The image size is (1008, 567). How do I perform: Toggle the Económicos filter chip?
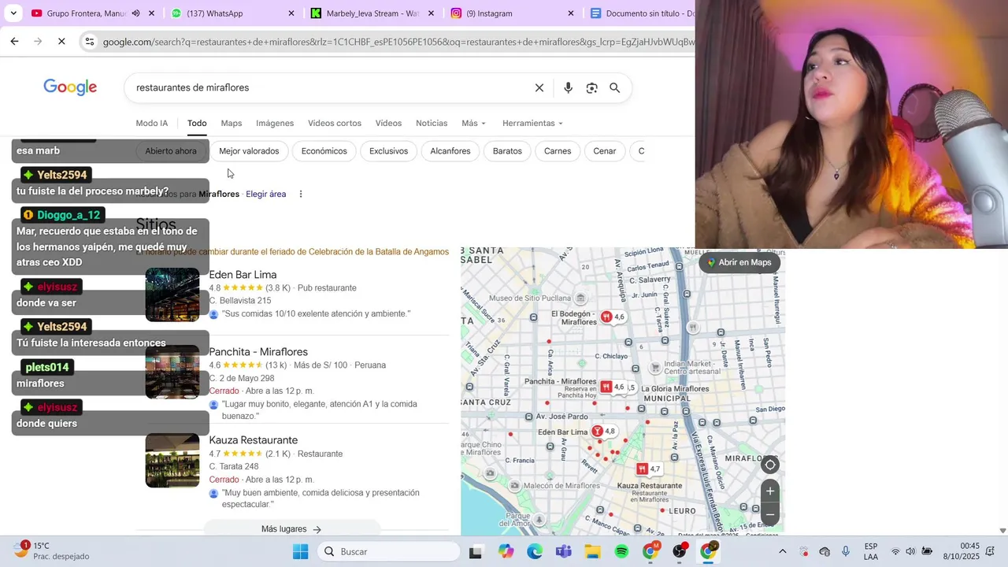324,151
